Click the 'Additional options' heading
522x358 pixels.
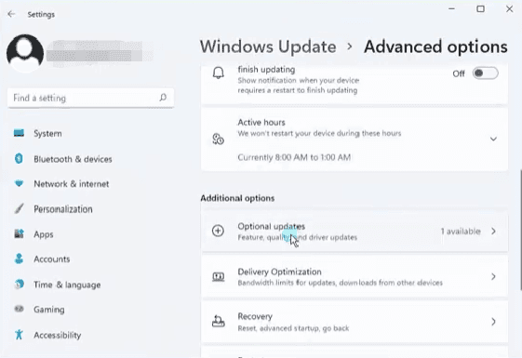[x=237, y=198]
